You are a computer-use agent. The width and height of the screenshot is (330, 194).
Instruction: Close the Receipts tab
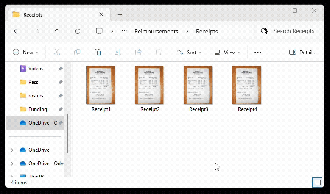(x=101, y=14)
